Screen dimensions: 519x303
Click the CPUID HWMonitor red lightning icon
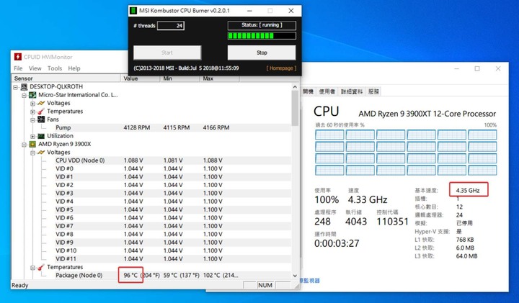click(x=18, y=57)
